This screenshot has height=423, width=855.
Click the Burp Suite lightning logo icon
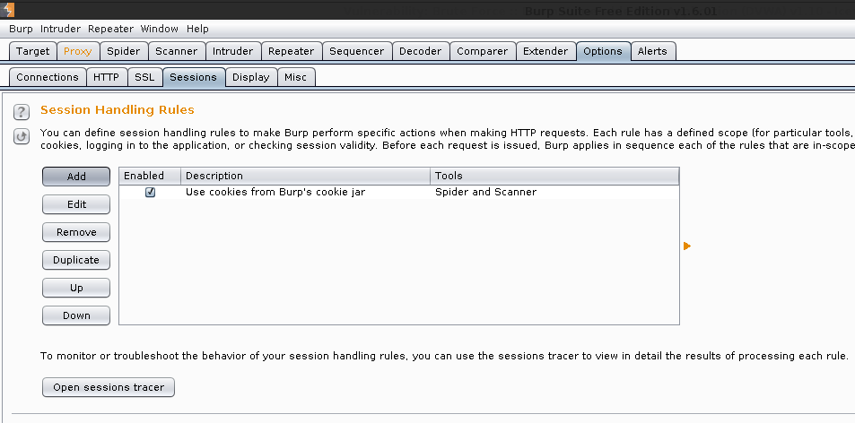(8, 10)
